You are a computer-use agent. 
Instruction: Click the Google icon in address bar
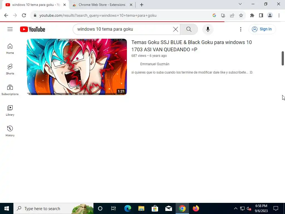point(214,15)
